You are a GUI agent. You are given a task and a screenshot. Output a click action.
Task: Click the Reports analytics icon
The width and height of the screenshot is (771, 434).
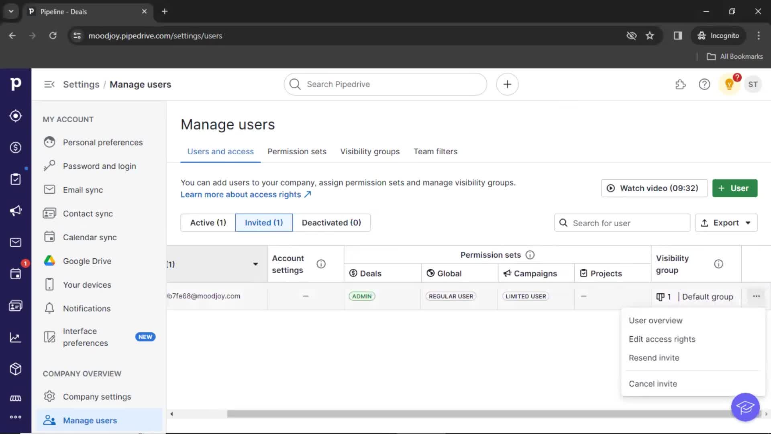coord(15,337)
